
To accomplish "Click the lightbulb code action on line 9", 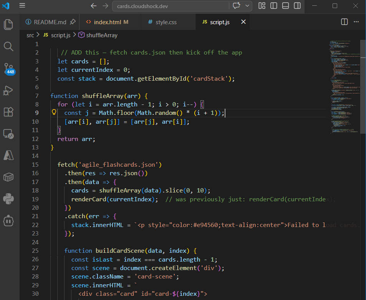I will [54, 113].
